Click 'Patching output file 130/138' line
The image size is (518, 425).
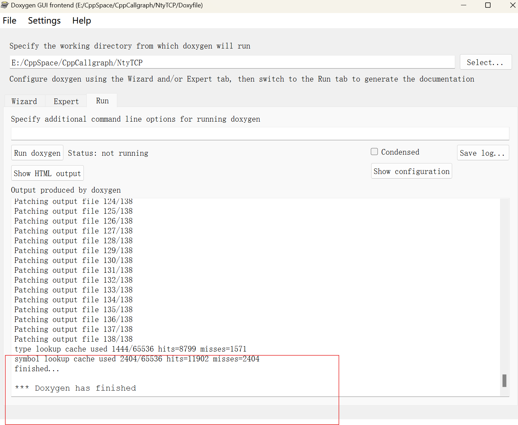point(74,260)
